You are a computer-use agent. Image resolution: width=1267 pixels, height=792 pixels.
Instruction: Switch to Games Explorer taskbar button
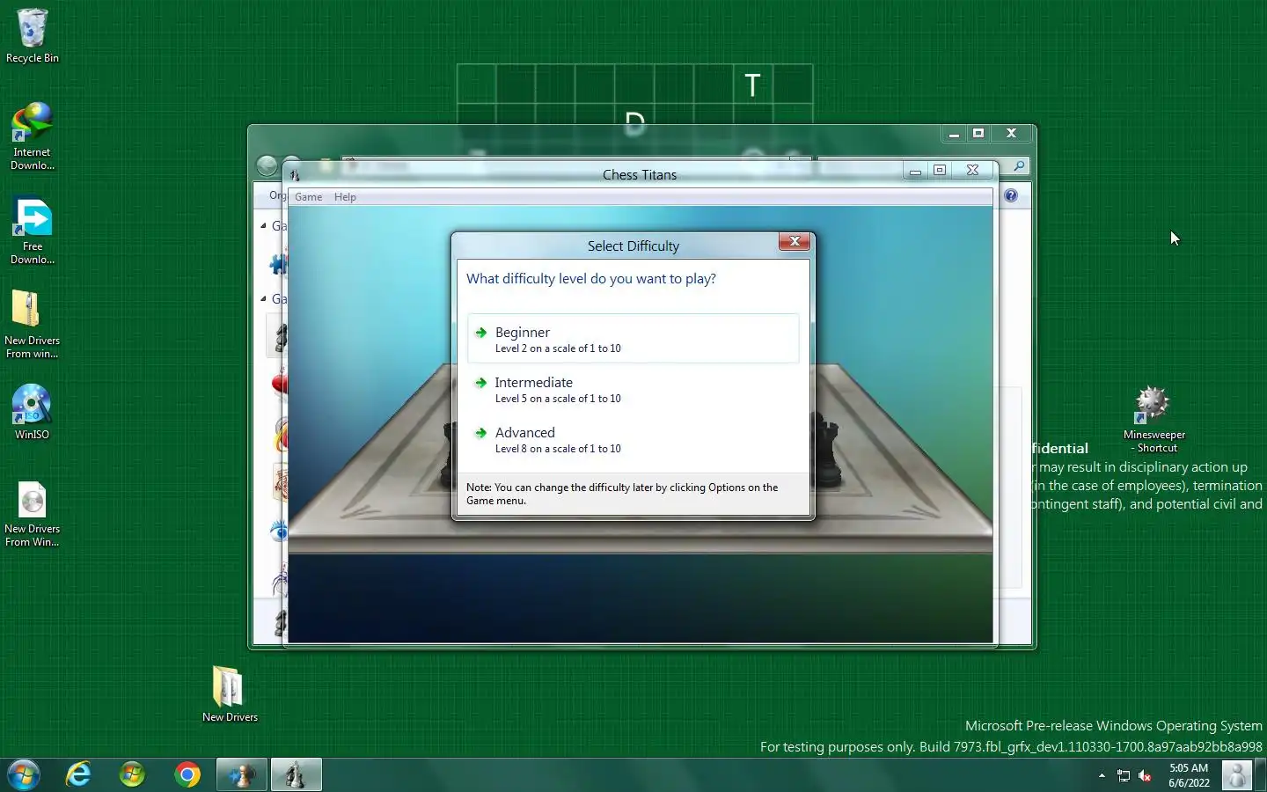pos(242,774)
